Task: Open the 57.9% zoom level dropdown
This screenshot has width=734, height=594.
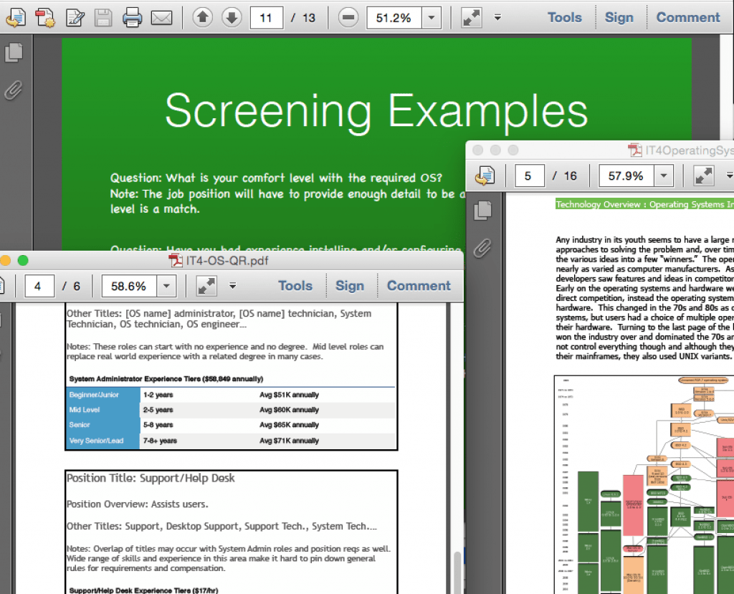Action: pyautogui.click(x=664, y=176)
